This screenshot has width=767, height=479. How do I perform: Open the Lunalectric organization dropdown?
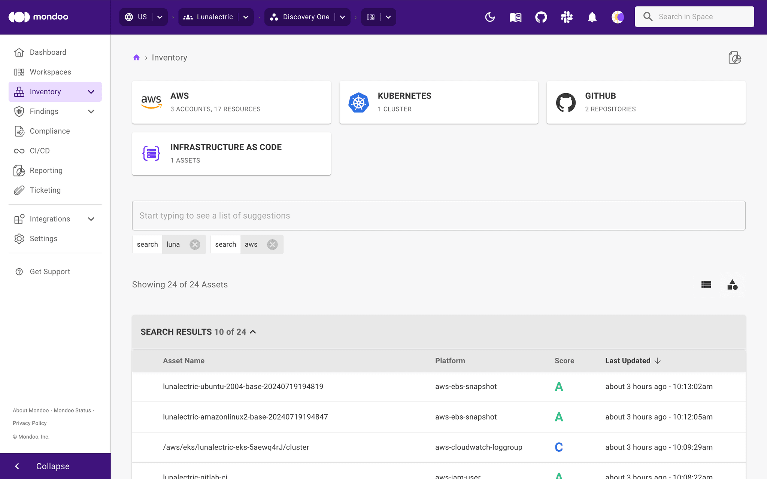point(246,17)
